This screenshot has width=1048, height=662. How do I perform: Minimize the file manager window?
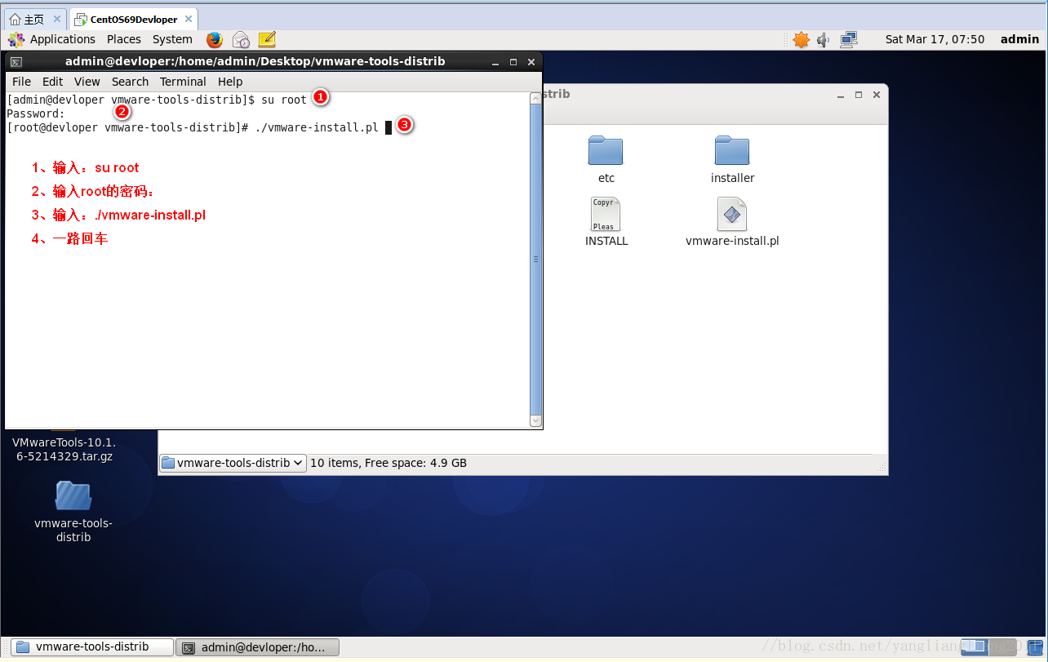pos(841,95)
